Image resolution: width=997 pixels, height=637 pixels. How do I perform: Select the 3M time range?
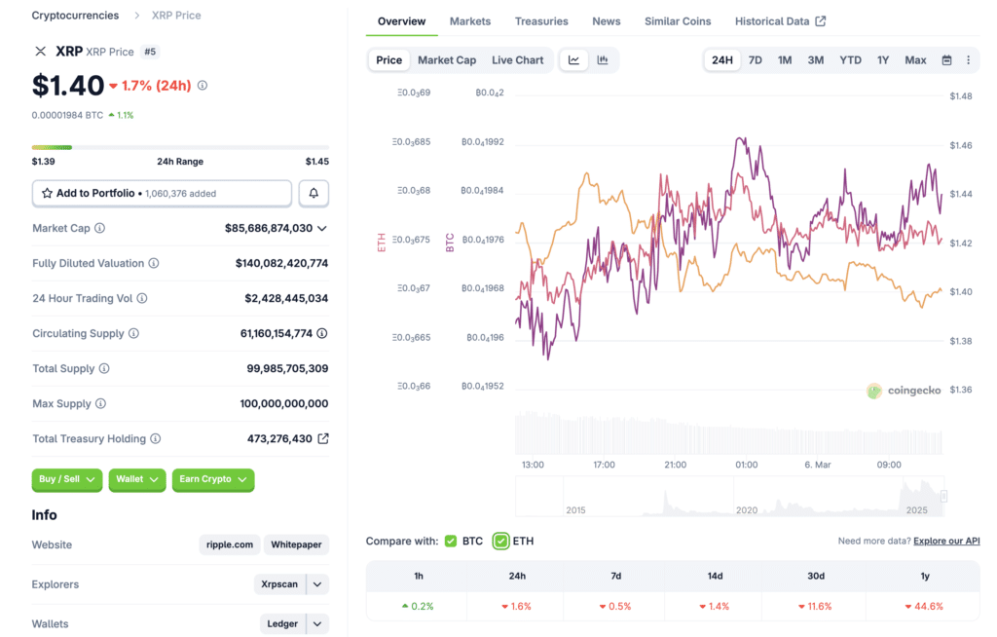[816, 59]
